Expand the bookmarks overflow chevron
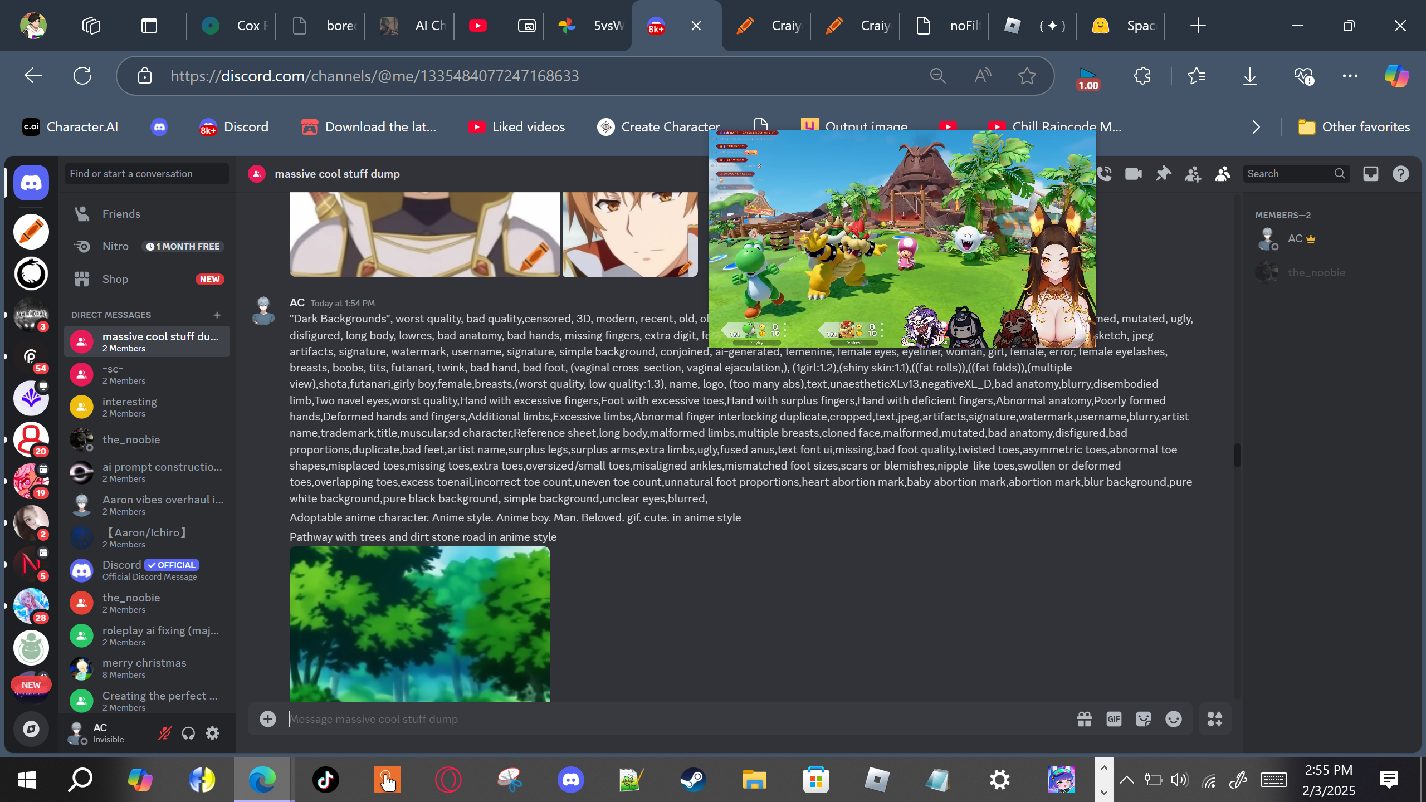The image size is (1426, 802). pyautogui.click(x=1256, y=127)
